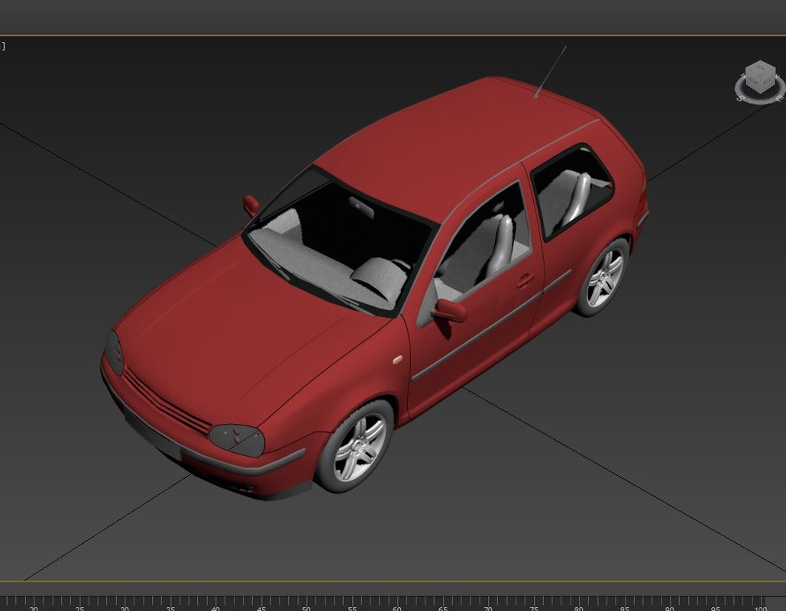The height and width of the screenshot is (611, 786).
Task: Select the roof antenna
Action: [551, 73]
